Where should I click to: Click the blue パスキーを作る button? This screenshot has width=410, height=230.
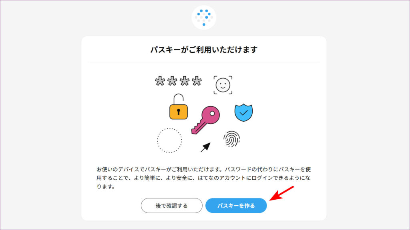[236, 206]
